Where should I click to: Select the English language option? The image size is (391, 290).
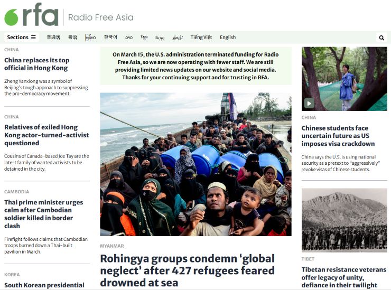[228, 37]
